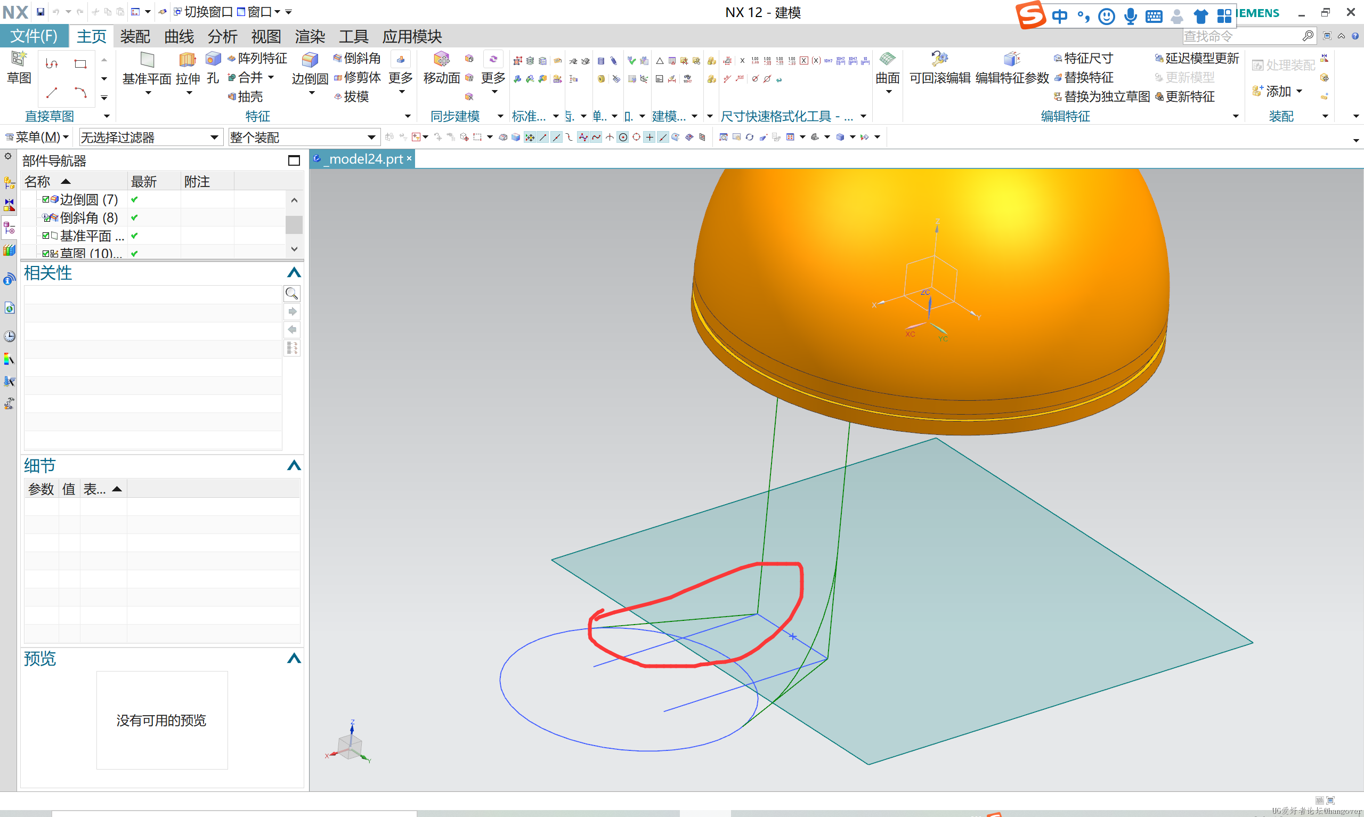This screenshot has width=1364, height=817.
Task: Switch to the 渲染 ribbon tab
Action: [x=310, y=36]
